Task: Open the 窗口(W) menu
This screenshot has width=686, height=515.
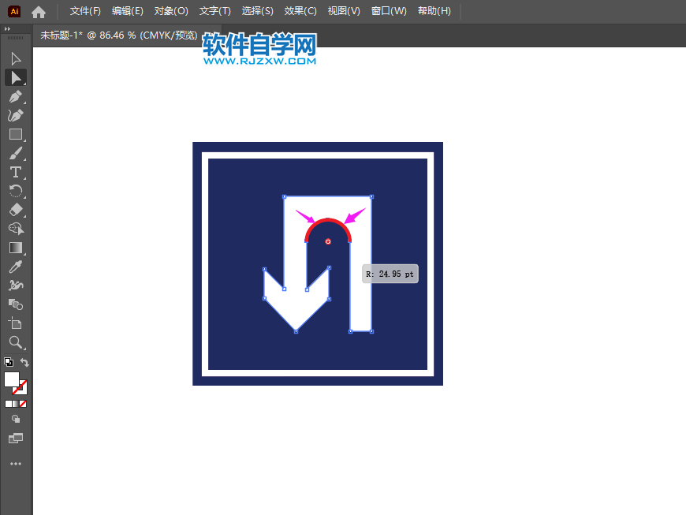Action: [389, 11]
